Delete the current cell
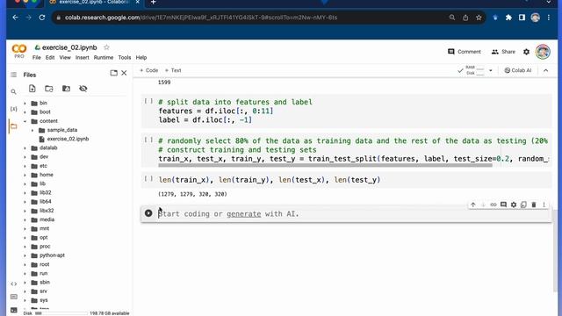Screen dimensions: 562x316 tap(534, 205)
